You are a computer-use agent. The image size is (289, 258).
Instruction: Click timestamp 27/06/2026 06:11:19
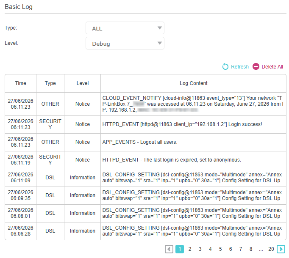point(20,160)
